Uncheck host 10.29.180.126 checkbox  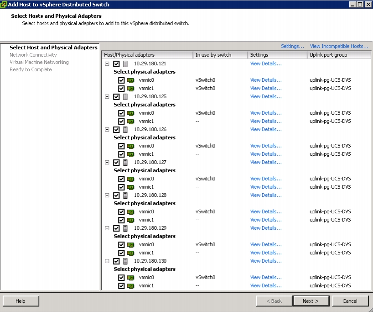point(116,130)
